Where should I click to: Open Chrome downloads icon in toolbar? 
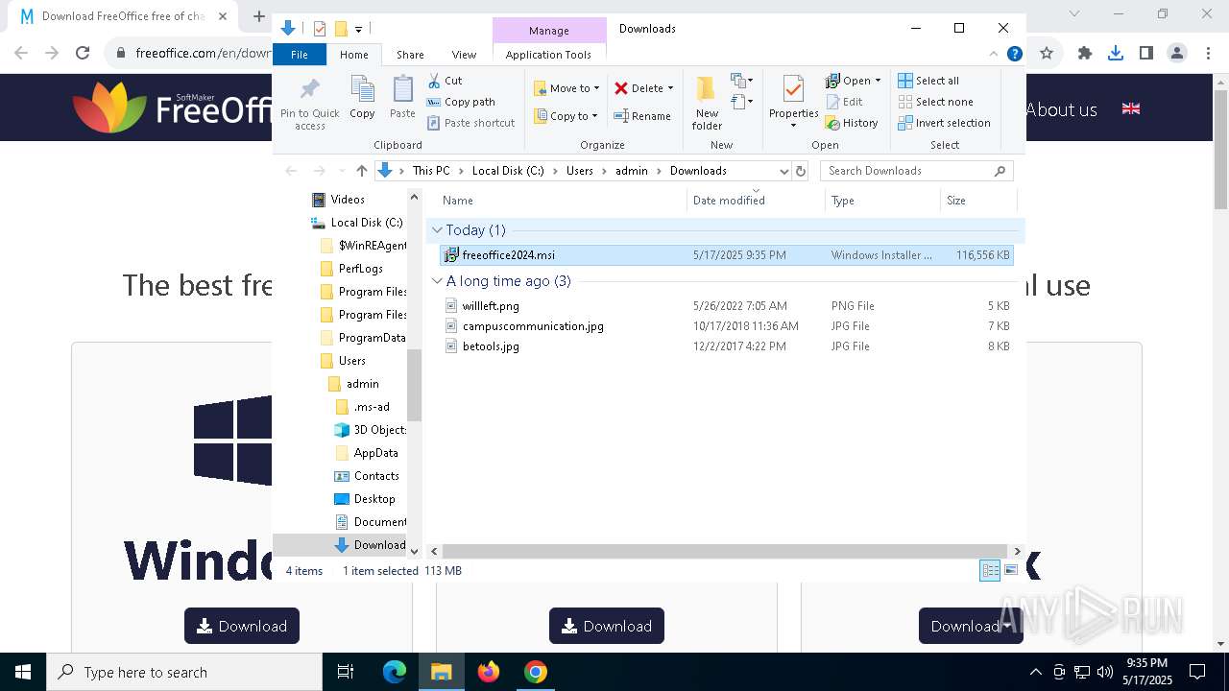click(1115, 53)
